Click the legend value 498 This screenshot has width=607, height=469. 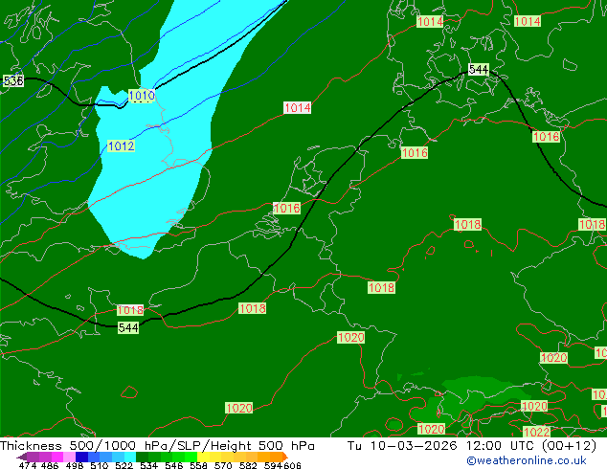(x=75, y=465)
